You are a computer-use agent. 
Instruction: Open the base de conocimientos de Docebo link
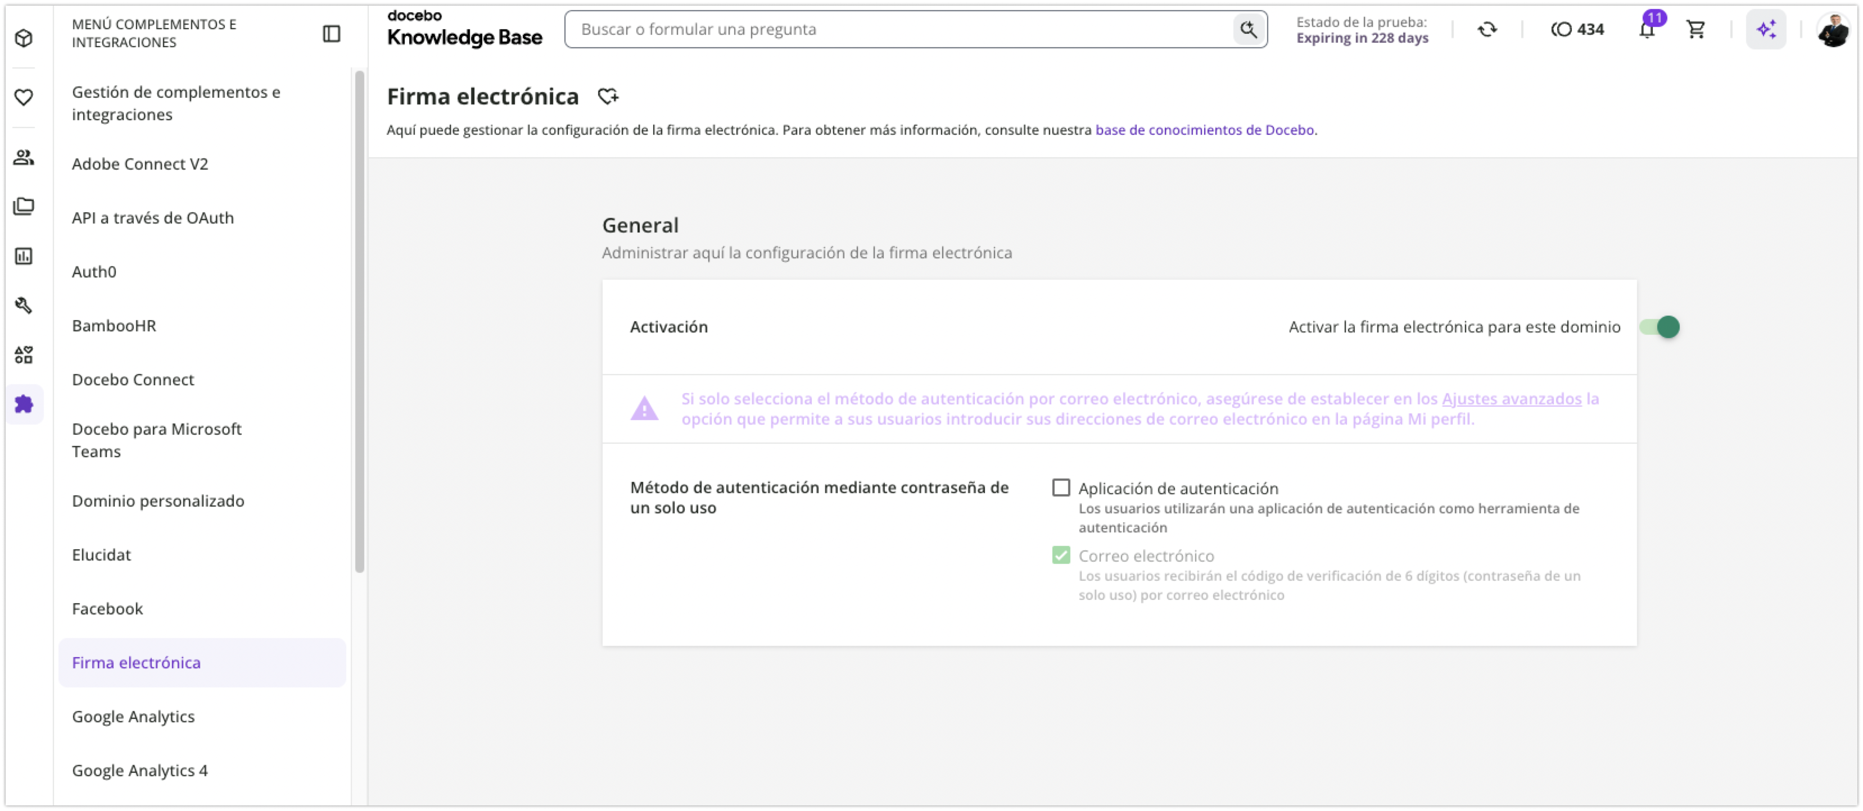tap(1204, 130)
